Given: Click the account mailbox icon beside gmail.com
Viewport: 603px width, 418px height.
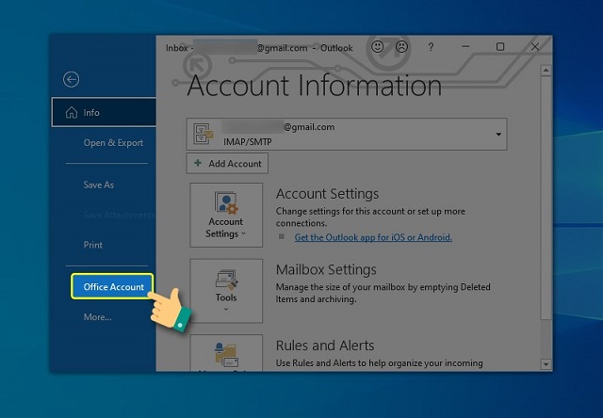Looking at the screenshot, I should point(203,134).
